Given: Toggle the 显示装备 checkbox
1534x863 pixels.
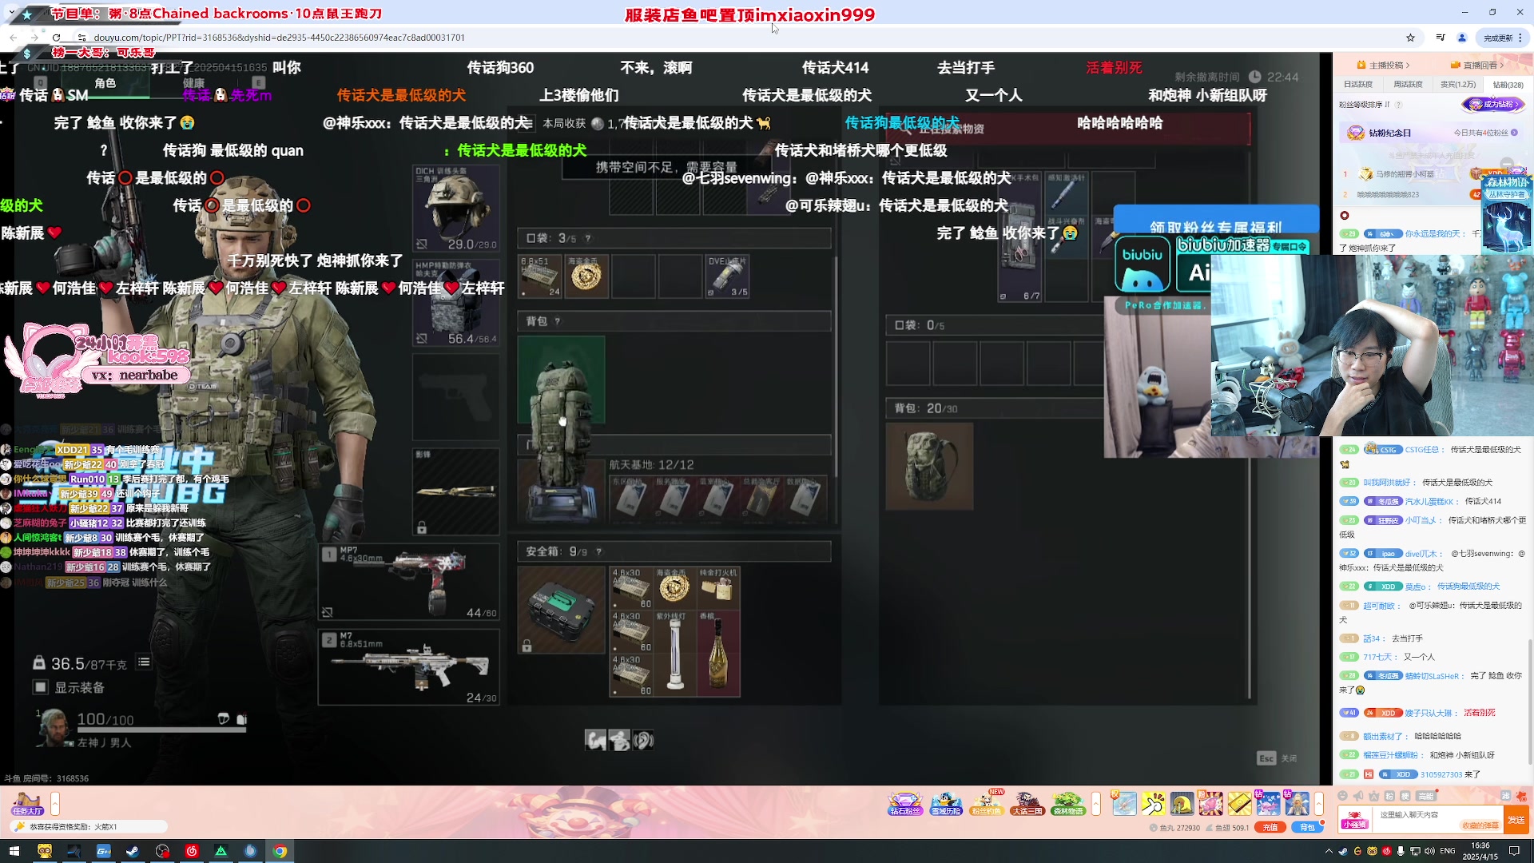Looking at the screenshot, I should tap(40, 687).
